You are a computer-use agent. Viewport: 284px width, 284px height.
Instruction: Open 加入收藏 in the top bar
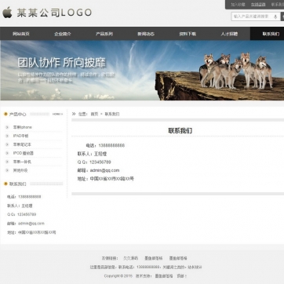coord(238,5)
